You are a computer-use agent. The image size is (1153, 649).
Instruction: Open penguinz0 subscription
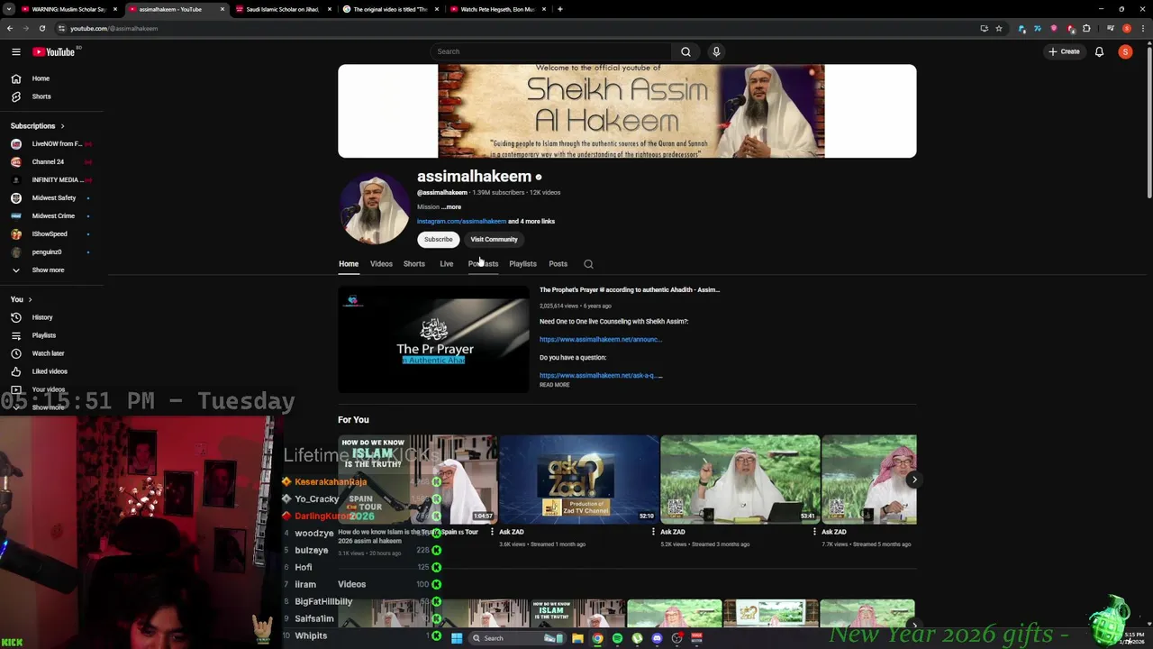tap(51, 252)
